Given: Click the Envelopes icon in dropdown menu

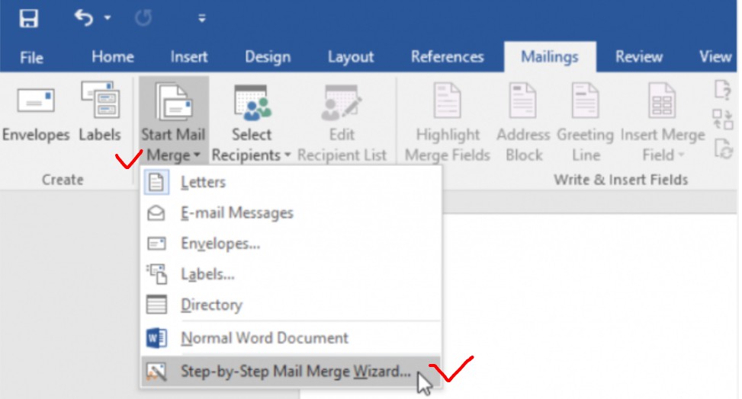Looking at the screenshot, I should click(156, 244).
